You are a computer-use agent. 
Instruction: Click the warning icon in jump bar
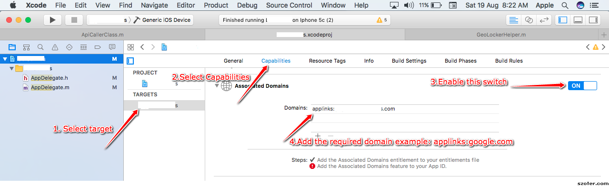coord(596,47)
